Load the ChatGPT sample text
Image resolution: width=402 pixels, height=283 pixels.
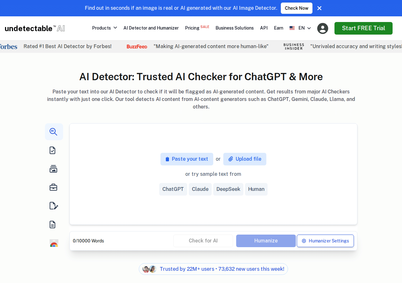173,189
